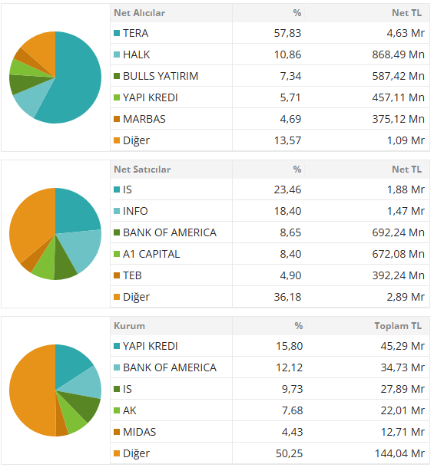Select BANK OF AMERICA in Net Satıcılar table
The width and height of the screenshot is (434, 471).
(170, 232)
